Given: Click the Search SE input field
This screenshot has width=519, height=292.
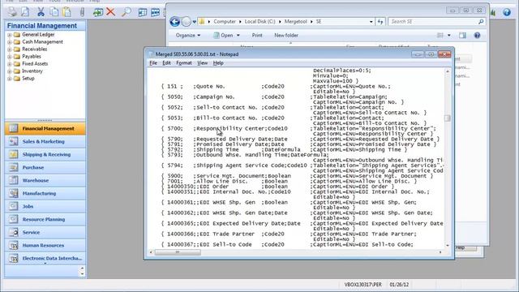Looking at the screenshot, I should coord(433,22).
